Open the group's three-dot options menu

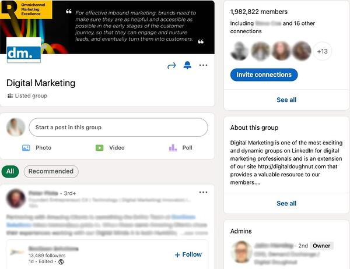(203, 65)
